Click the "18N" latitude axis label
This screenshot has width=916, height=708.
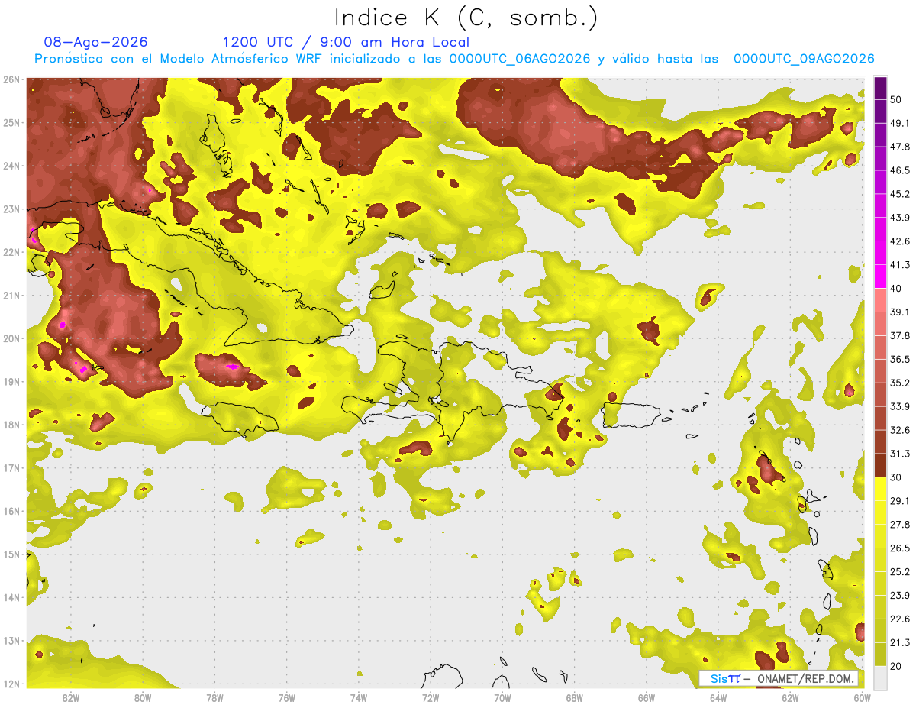(x=11, y=425)
